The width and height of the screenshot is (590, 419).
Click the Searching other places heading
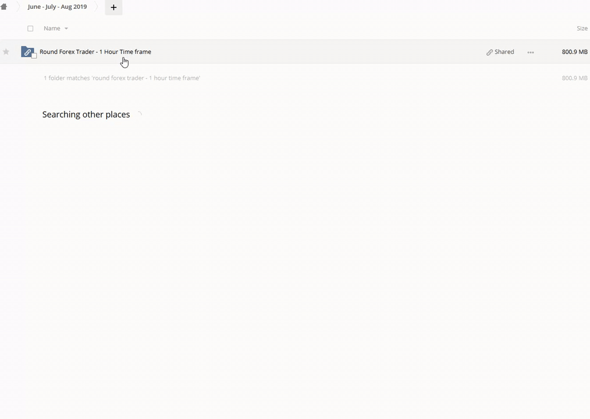[86, 115]
